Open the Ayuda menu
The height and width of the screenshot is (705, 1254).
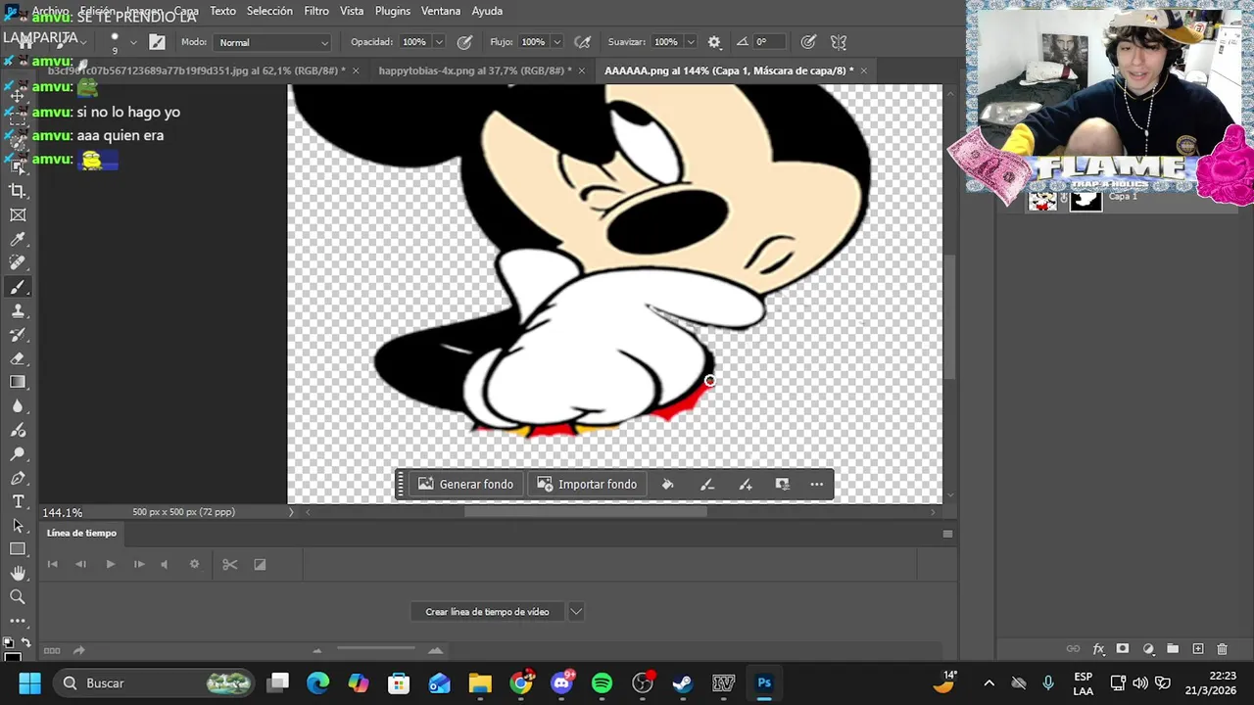click(487, 11)
